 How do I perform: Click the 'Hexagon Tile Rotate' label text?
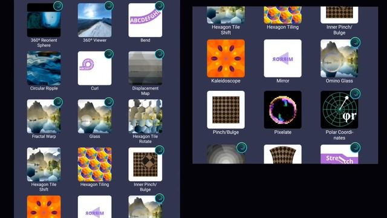(x=145, y=139)
